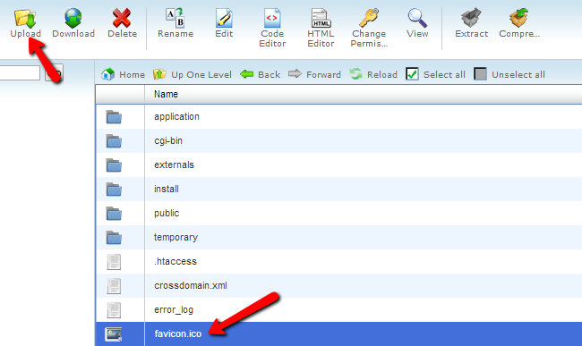Click the Edit pencil icon
The height and width of the screenshot is (346, 582).
pyautogui.click(x=224, y=18)
